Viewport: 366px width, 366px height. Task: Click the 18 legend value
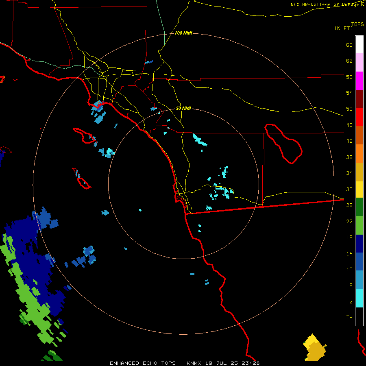pos(349,237)
